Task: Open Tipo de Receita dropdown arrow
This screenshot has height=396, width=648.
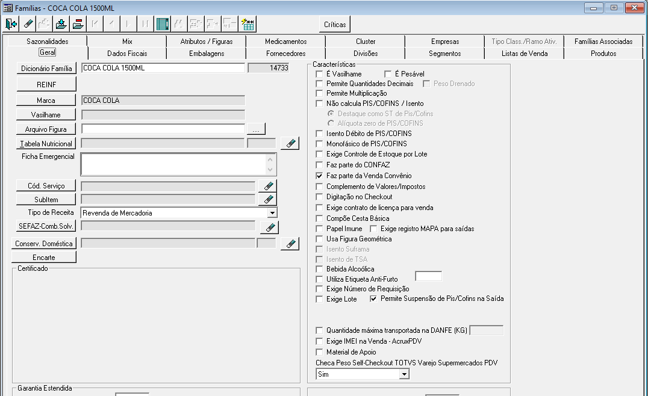Action: click(272, 213)
